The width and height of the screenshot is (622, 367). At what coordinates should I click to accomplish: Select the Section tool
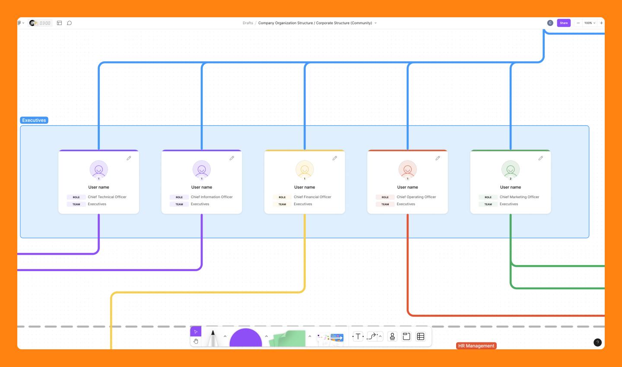406,336
